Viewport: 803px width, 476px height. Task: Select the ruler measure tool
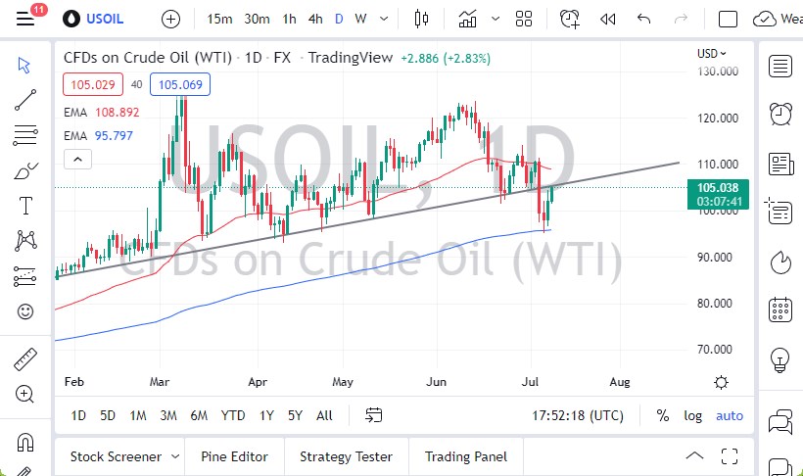pos(25,359)
